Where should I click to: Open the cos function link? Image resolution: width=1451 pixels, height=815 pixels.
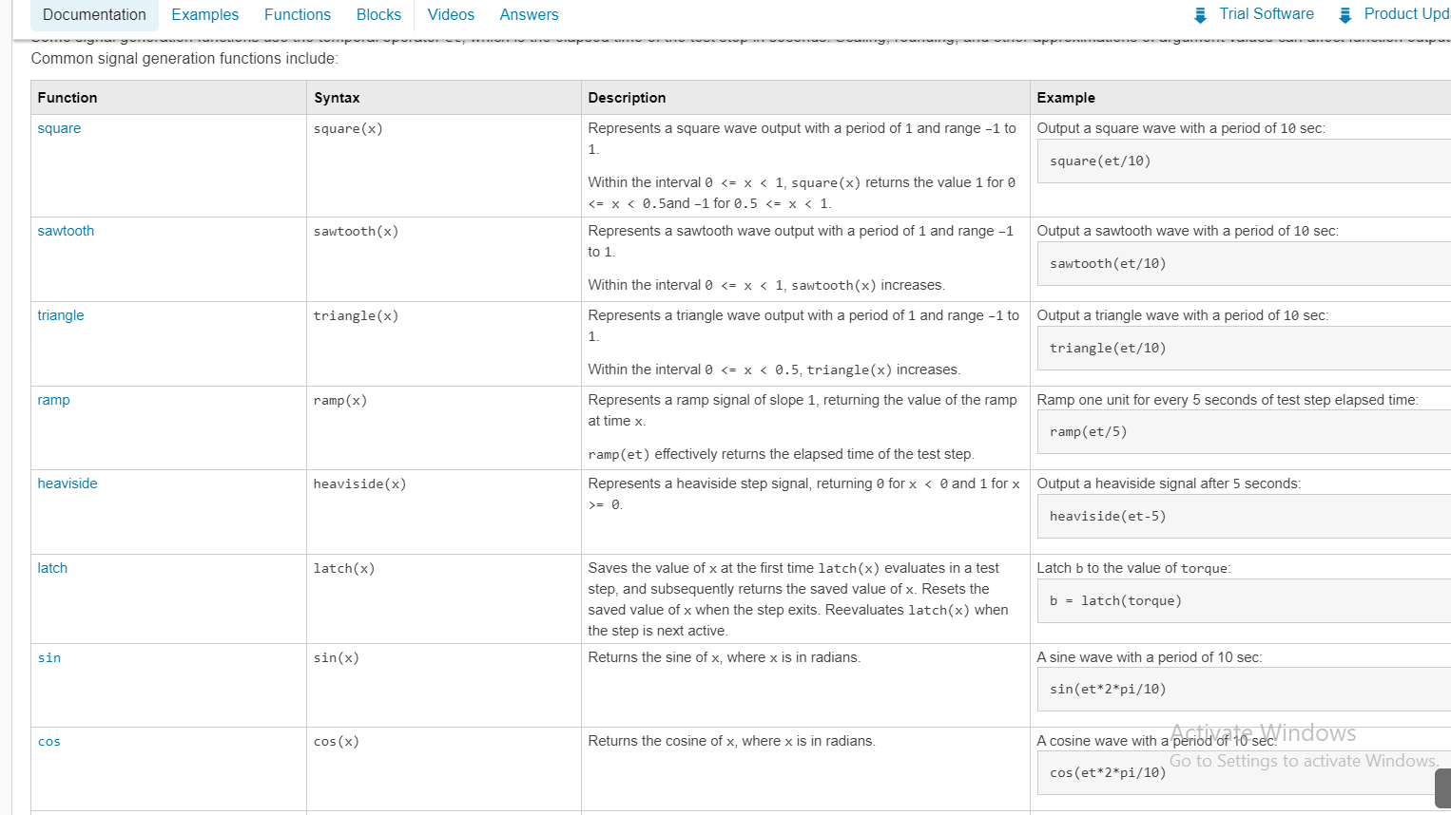(48, 741)
